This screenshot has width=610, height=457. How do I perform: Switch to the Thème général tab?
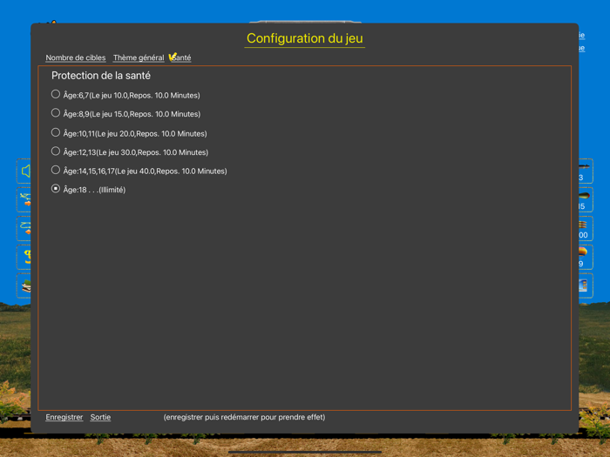pos(139,57)
